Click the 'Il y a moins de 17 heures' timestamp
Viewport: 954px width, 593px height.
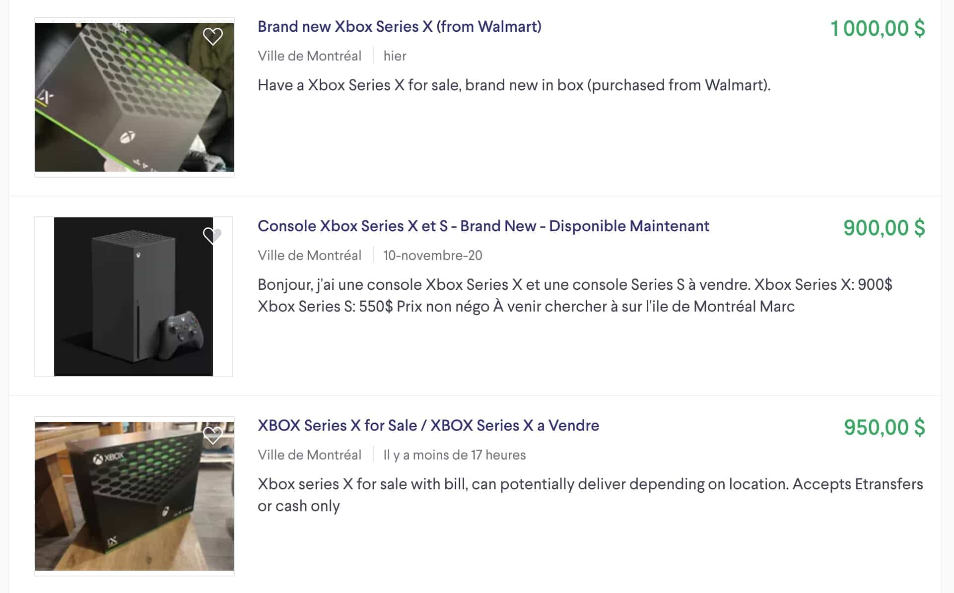[455, 455]
